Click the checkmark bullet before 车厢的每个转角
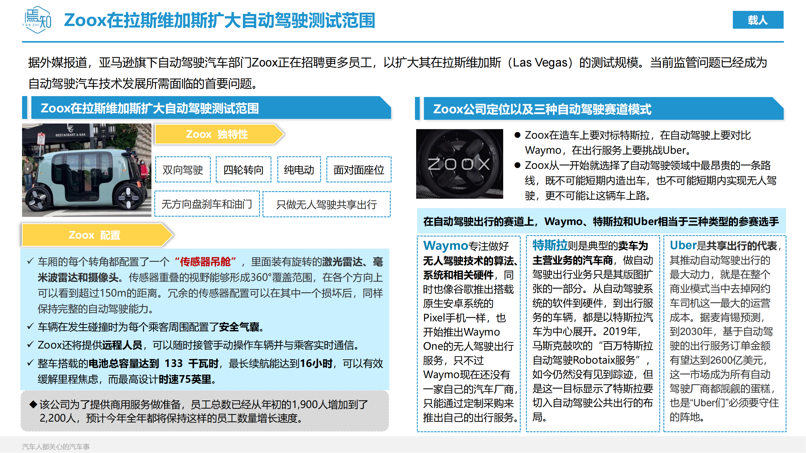Screen dimensions: 806x453 30,261
